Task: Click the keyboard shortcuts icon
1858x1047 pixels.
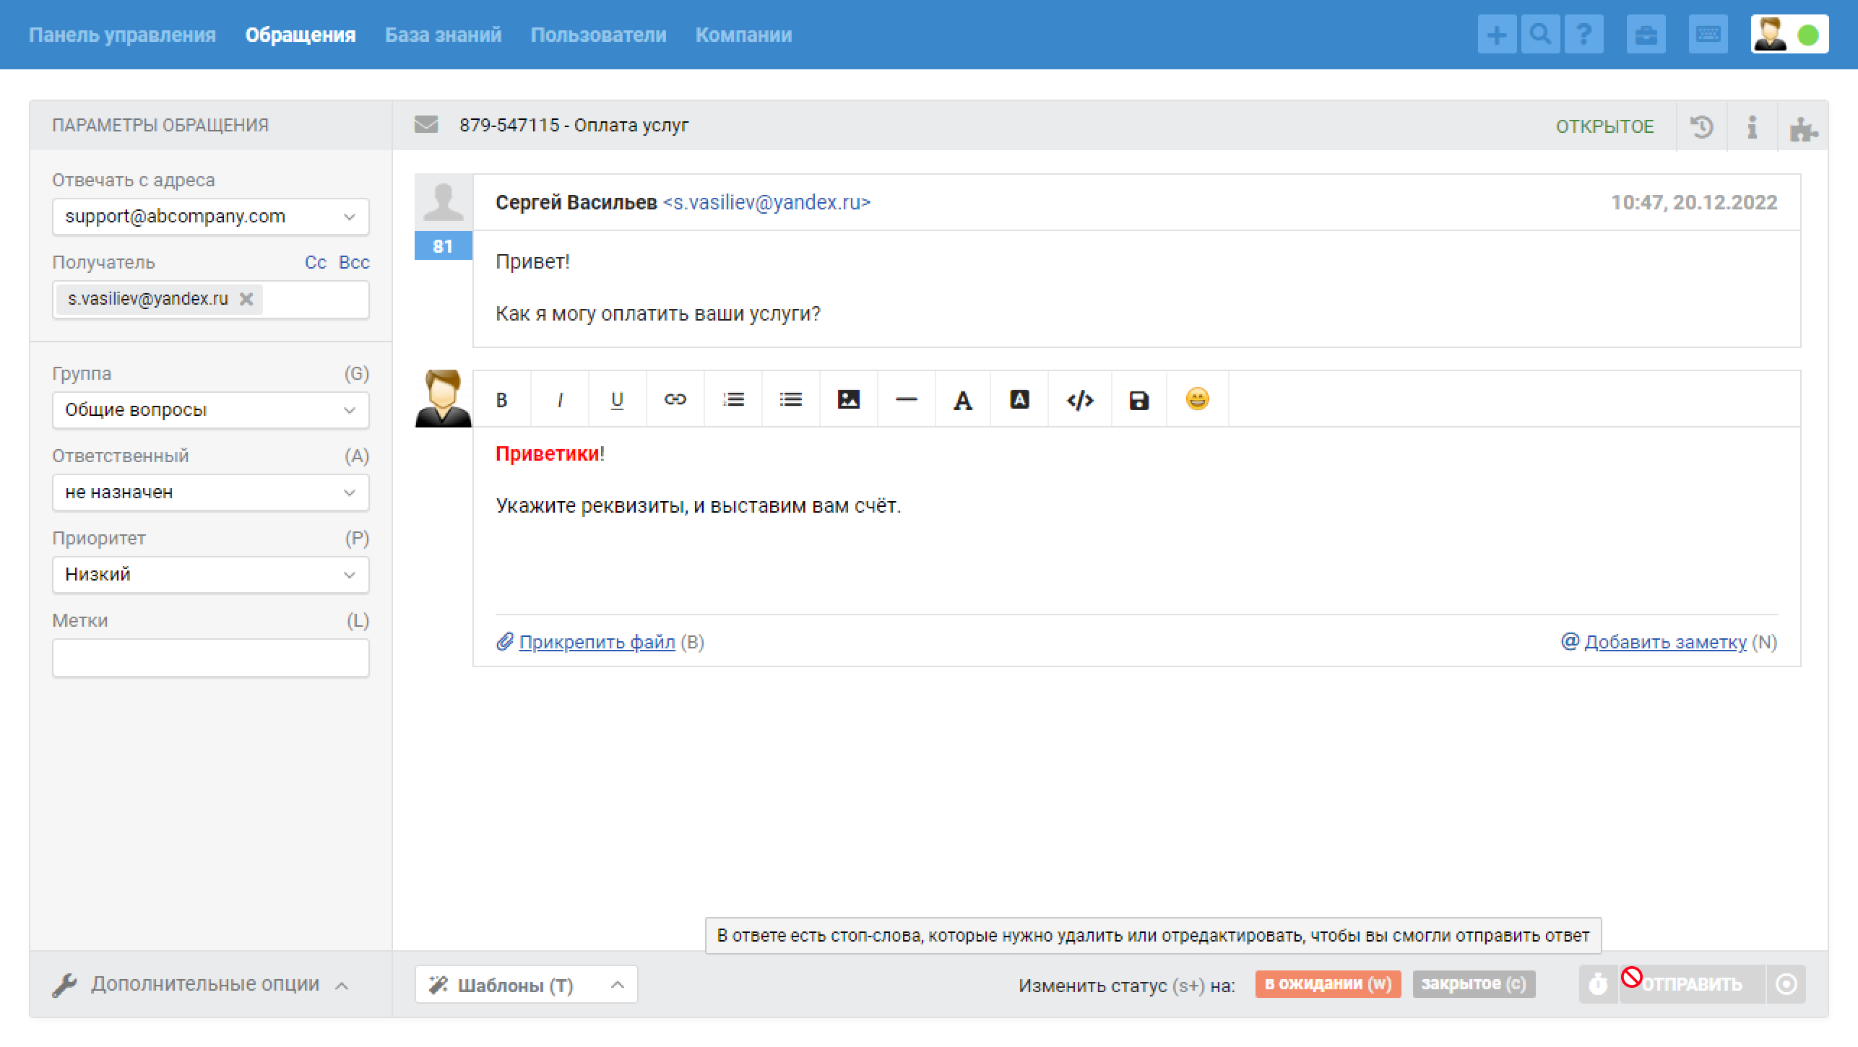Action: click(x=1708, y=35)
